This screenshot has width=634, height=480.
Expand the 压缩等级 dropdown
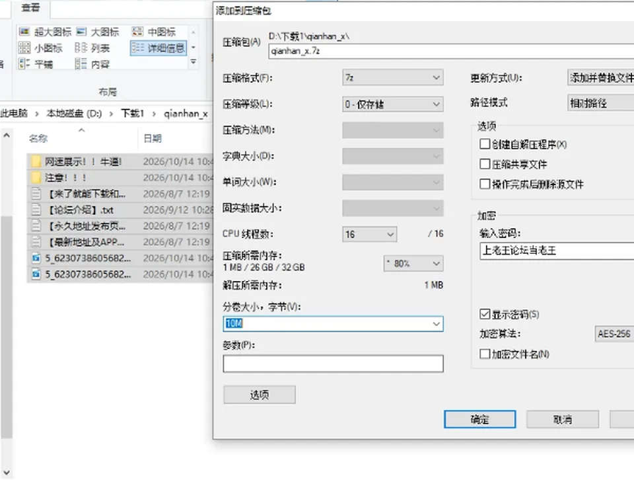click(x=392, y=104)
